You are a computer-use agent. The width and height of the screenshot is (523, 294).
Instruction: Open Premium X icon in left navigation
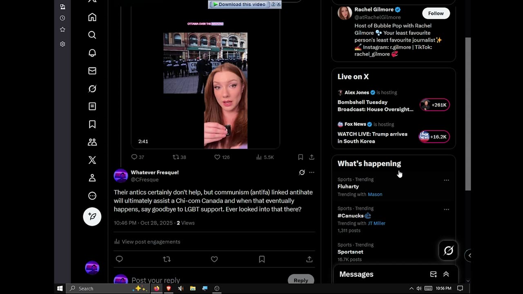click(92, 160)
